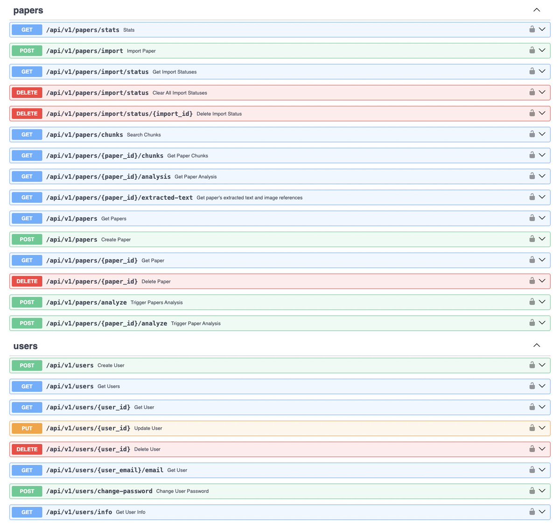
Task: Expand the Get User Info endpoint chevron
Action: pos(542,512)
